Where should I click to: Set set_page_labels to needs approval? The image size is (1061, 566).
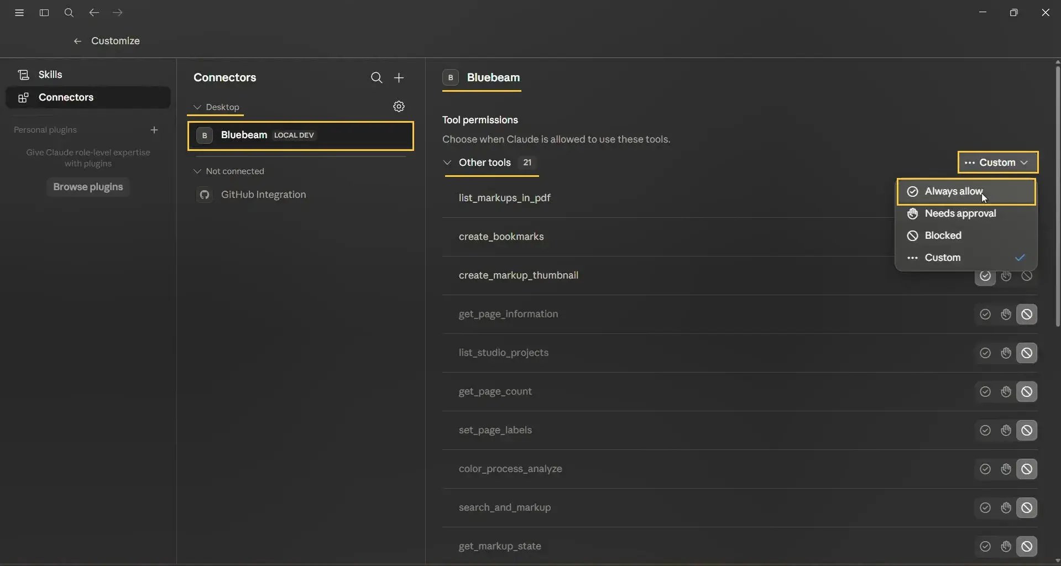(x=1006, y=431)
